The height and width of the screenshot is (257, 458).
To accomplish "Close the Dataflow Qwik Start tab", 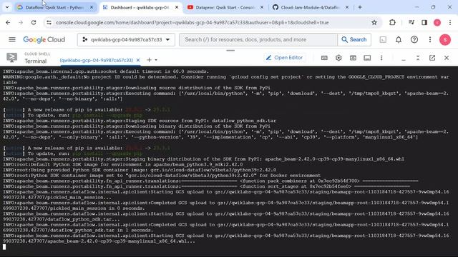I will pyautogui.click(x=92, y=7).
